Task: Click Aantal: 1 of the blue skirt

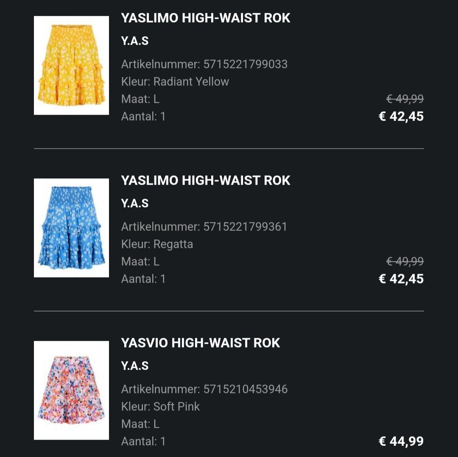Action: [143, 279]
